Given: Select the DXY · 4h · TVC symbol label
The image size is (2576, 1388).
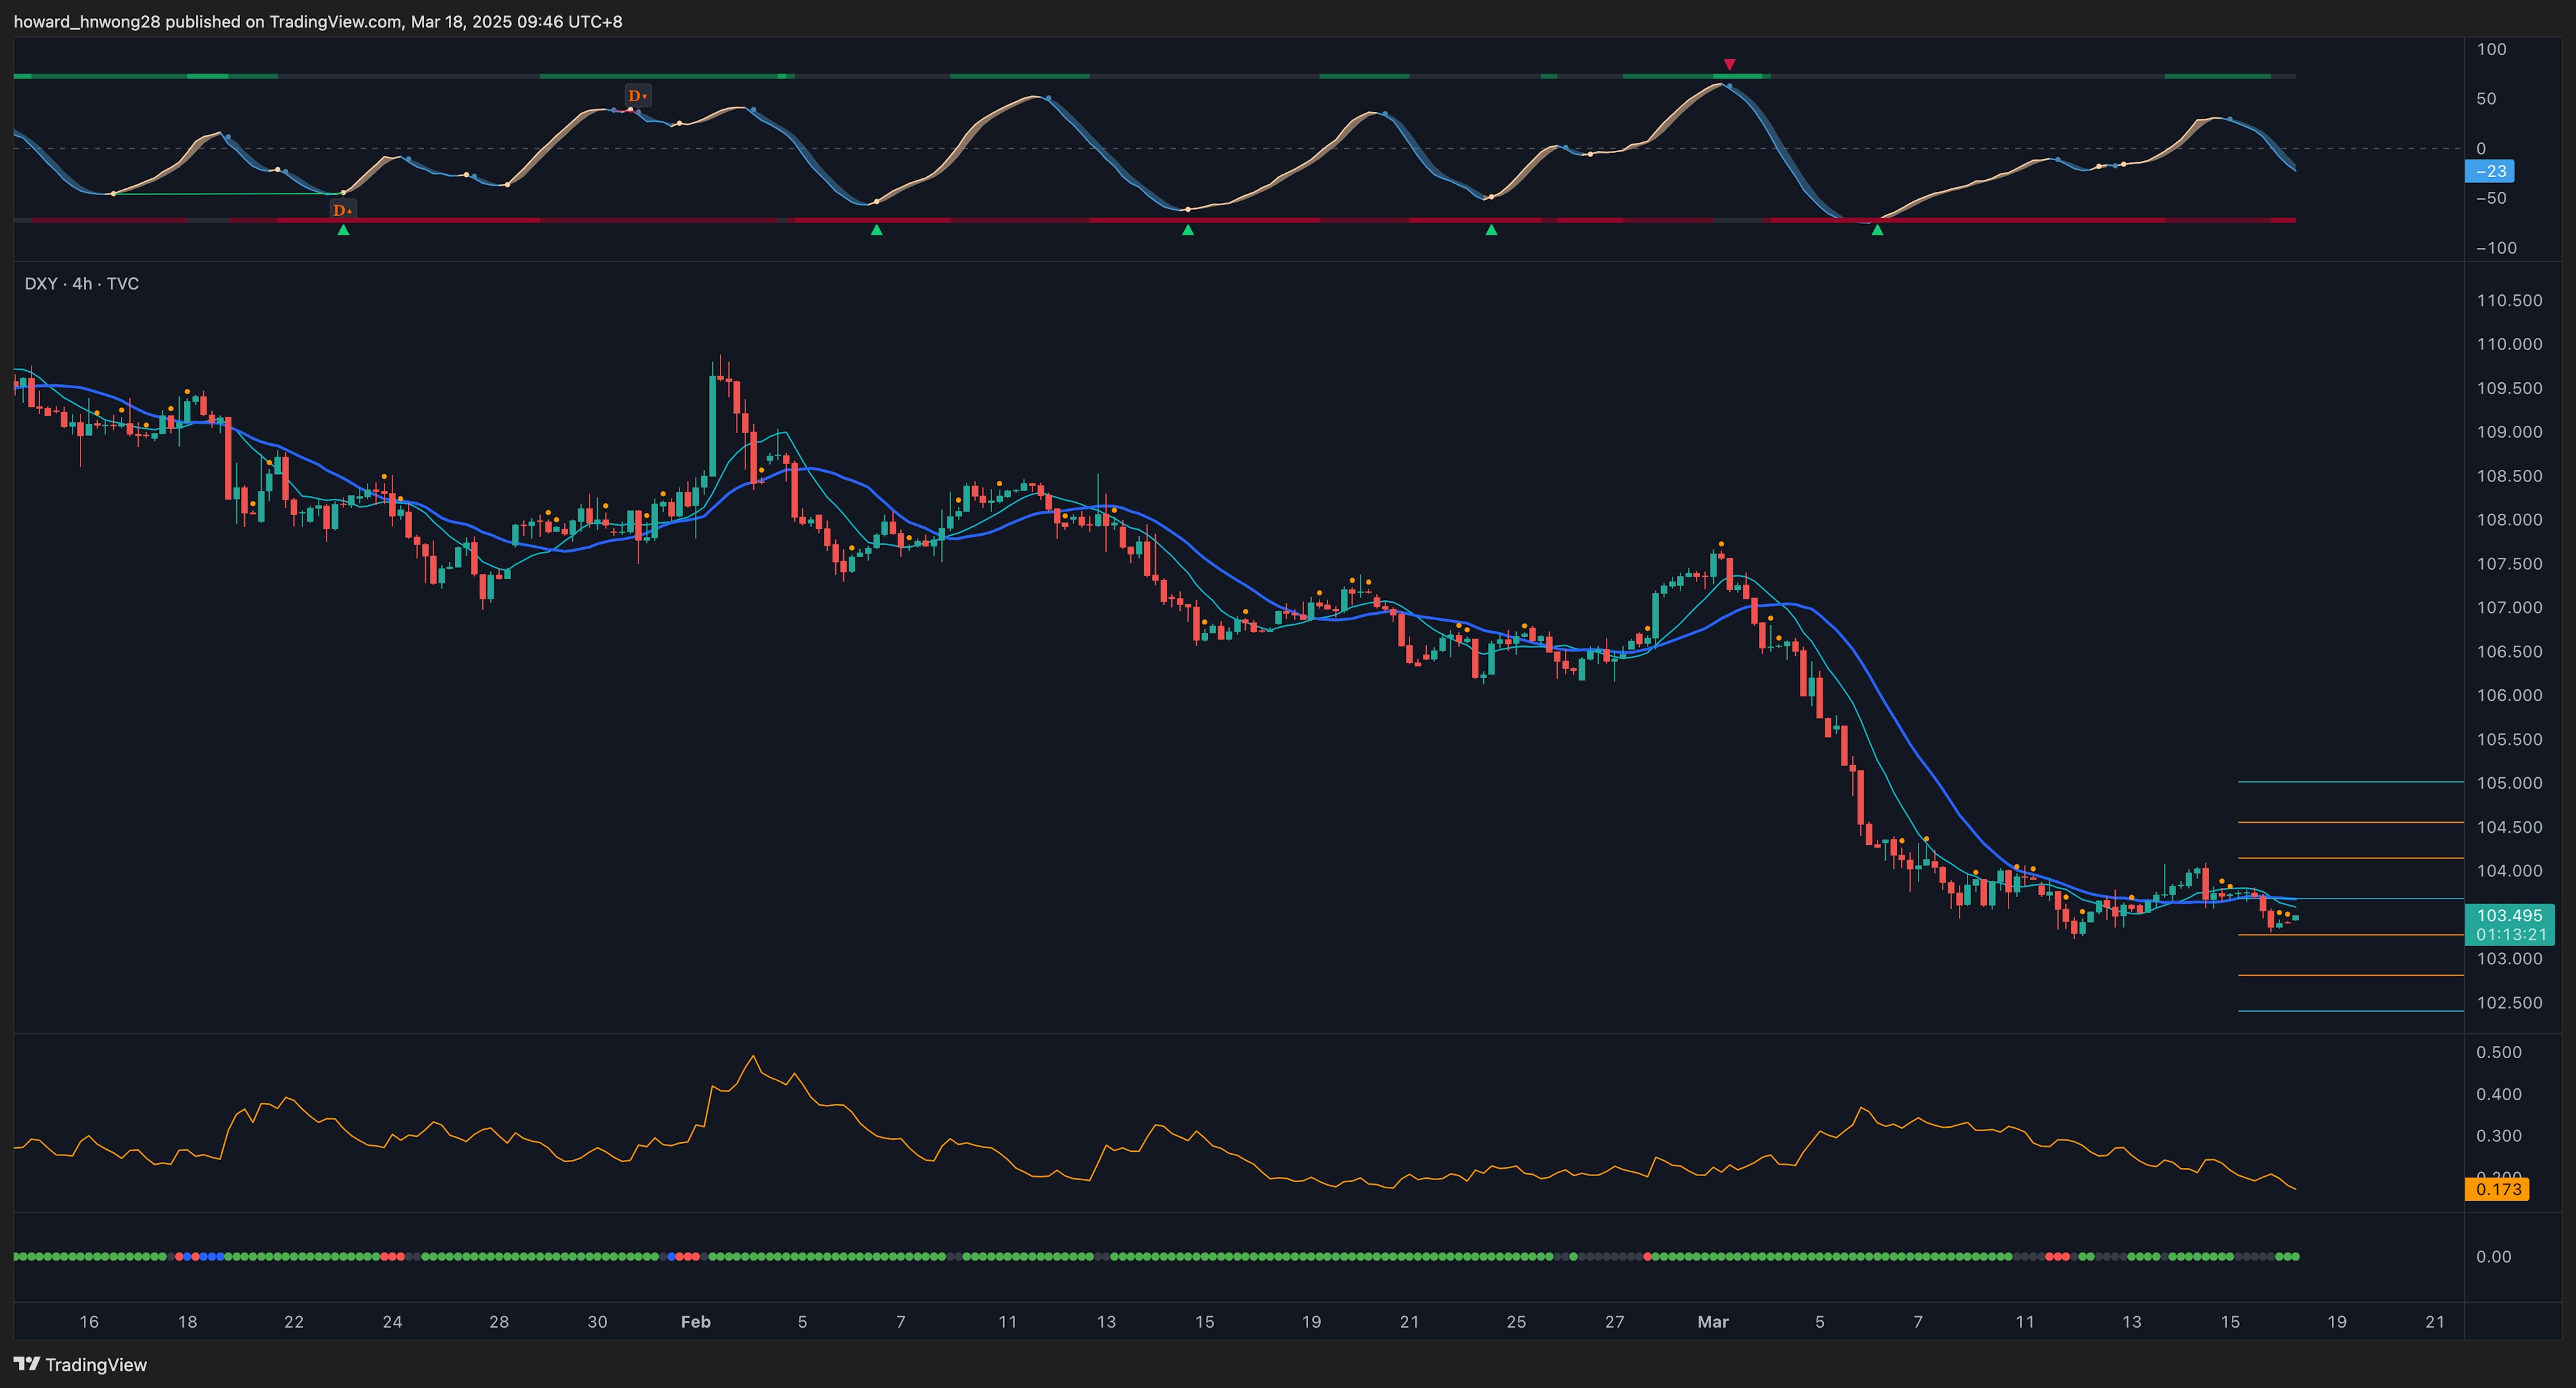Looking at the screenshot, I should [x=82, y=284].
